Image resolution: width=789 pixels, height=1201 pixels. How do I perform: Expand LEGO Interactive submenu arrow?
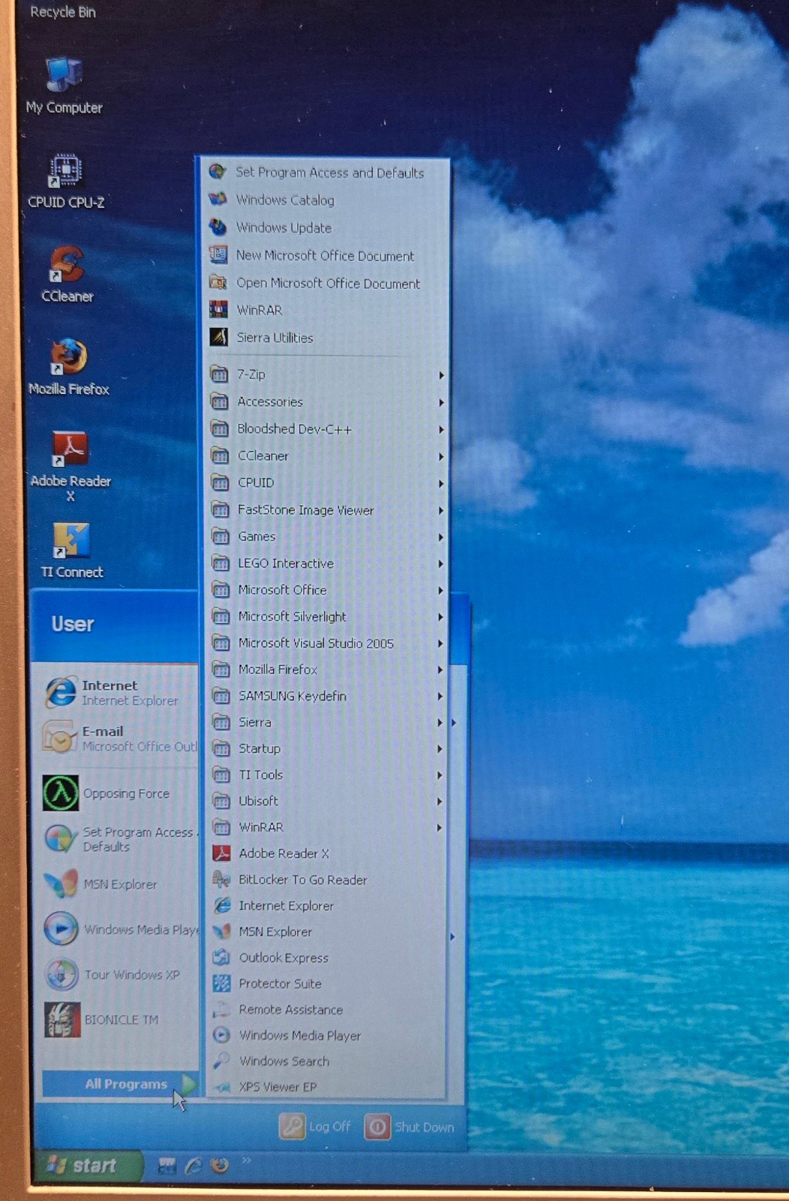click(x=441, y=564)
